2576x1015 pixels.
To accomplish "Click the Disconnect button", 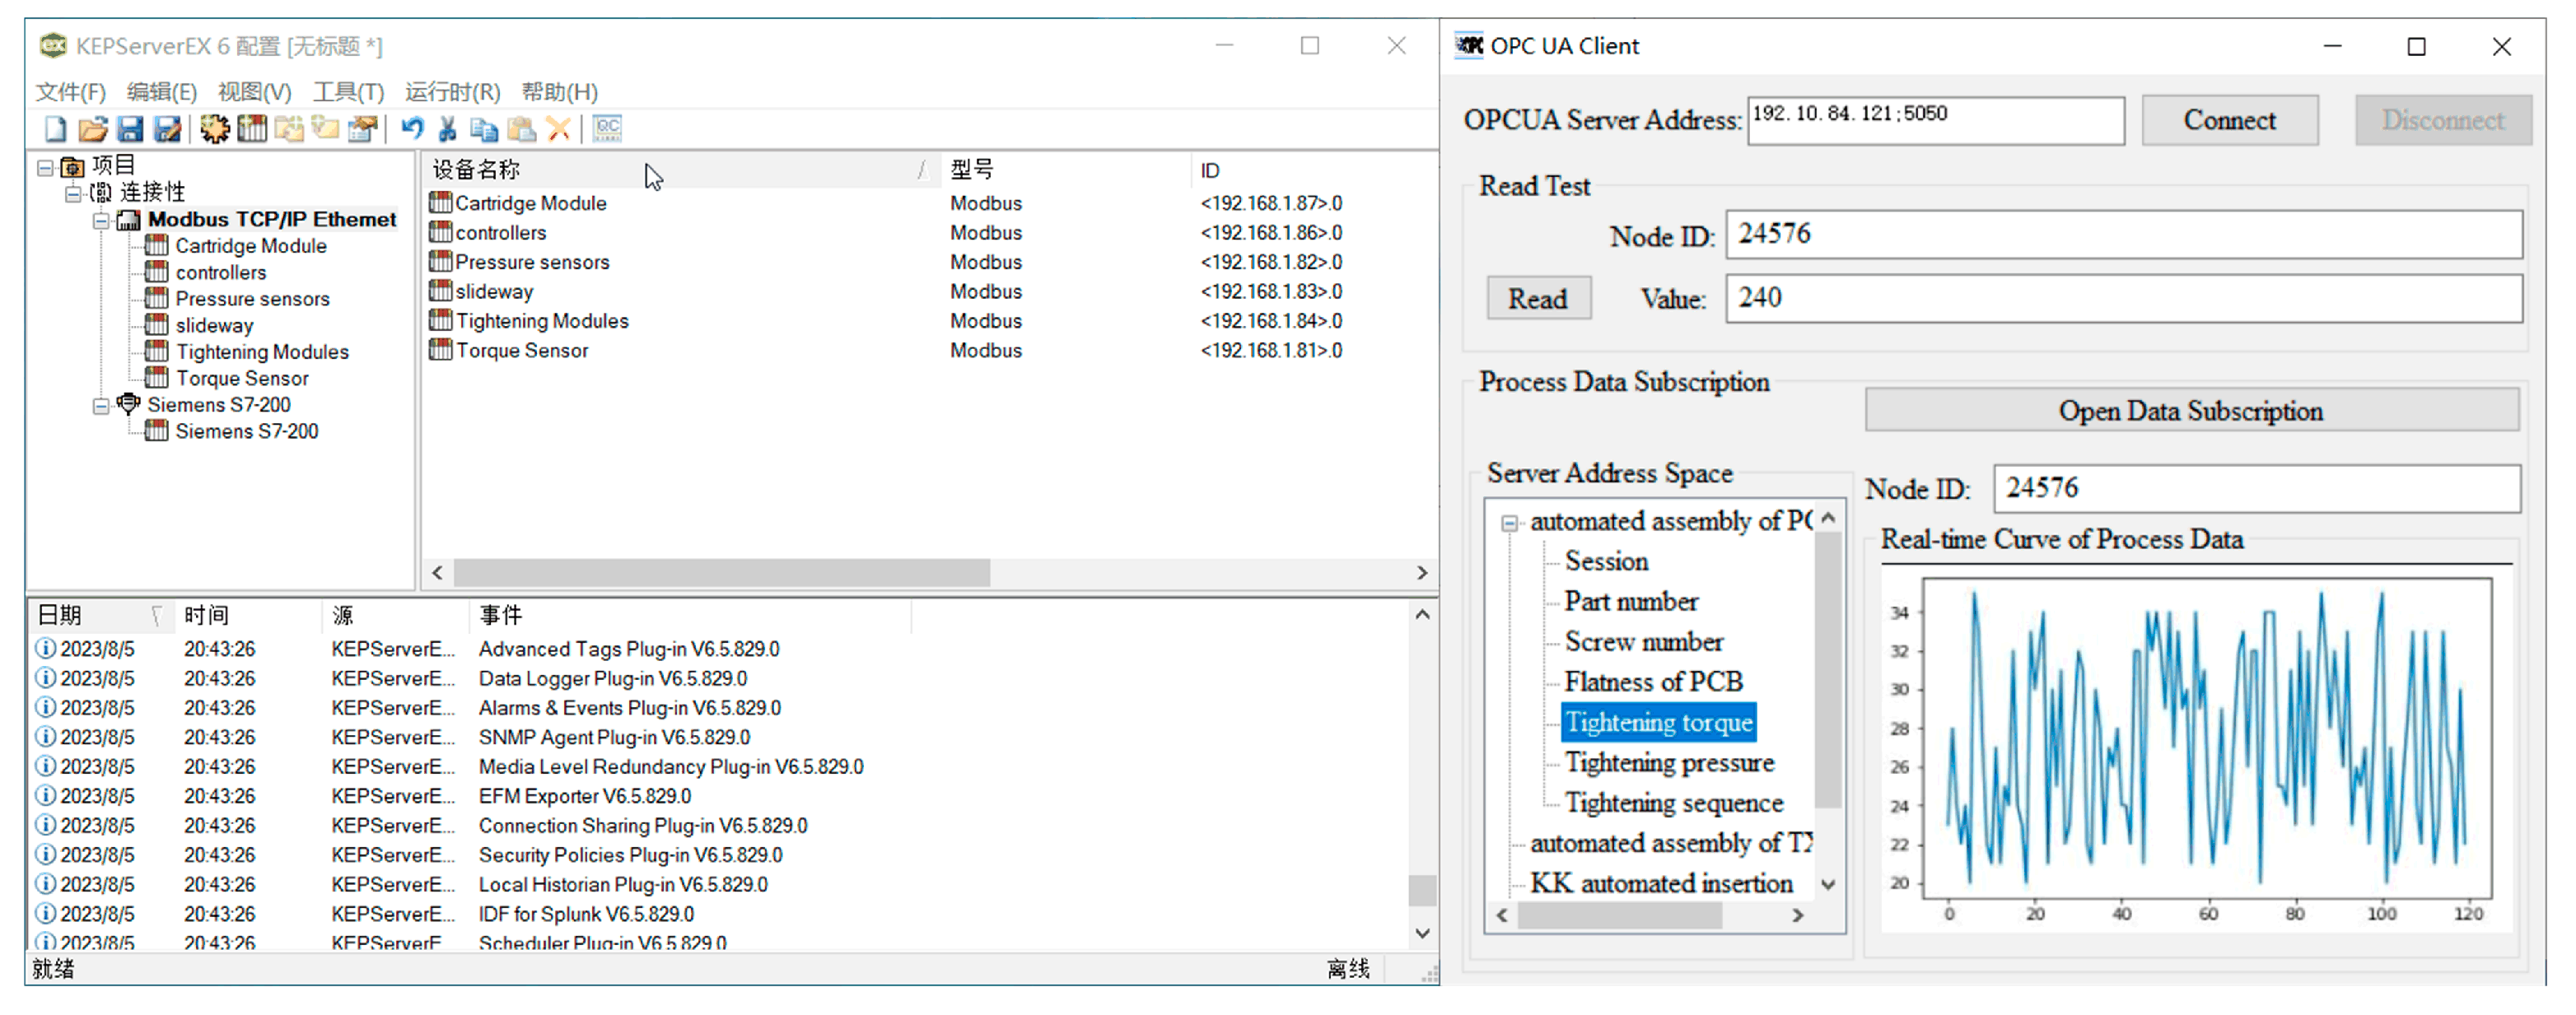I will (2443, 120).
